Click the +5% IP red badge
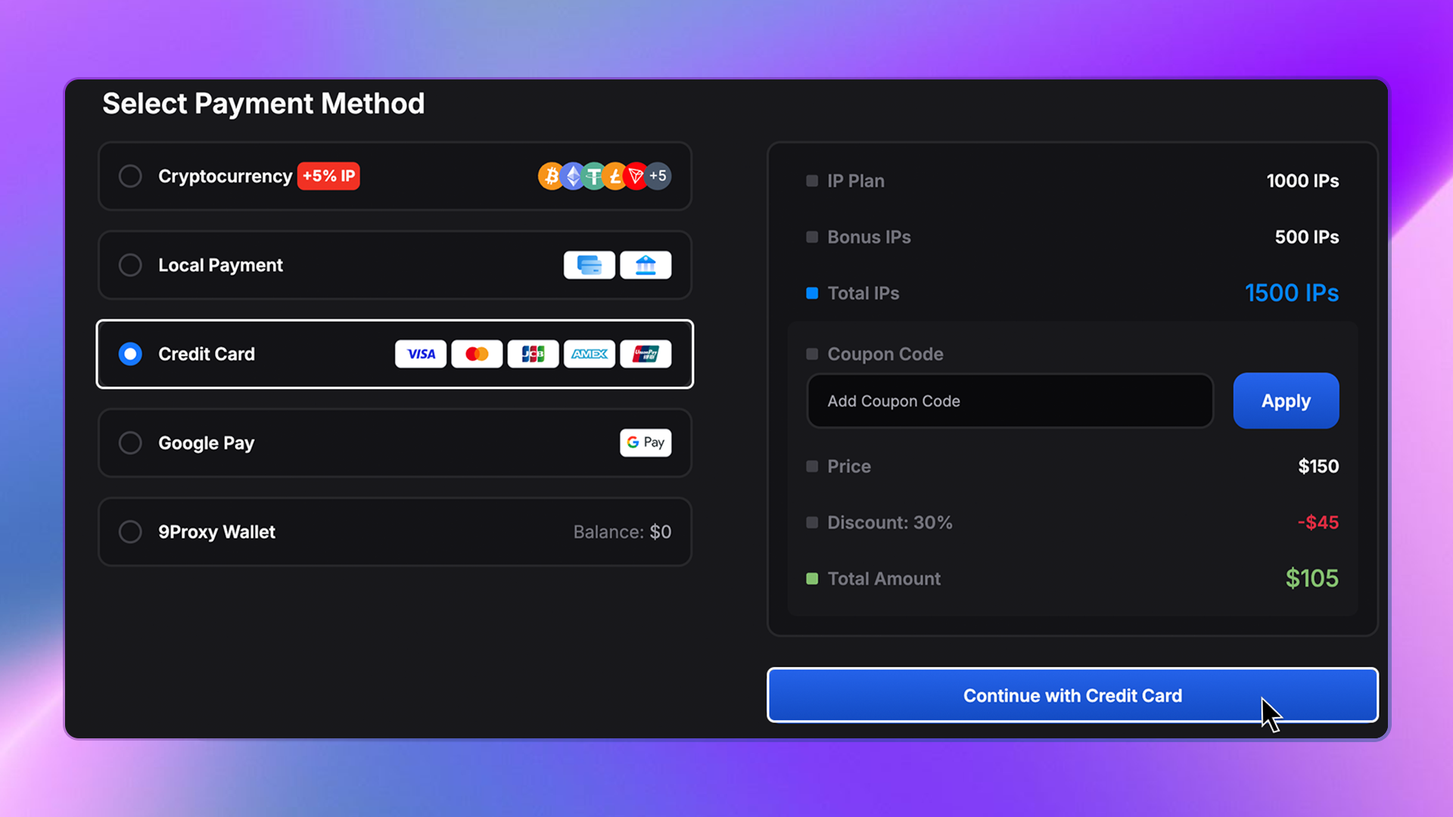 point(328,176)
